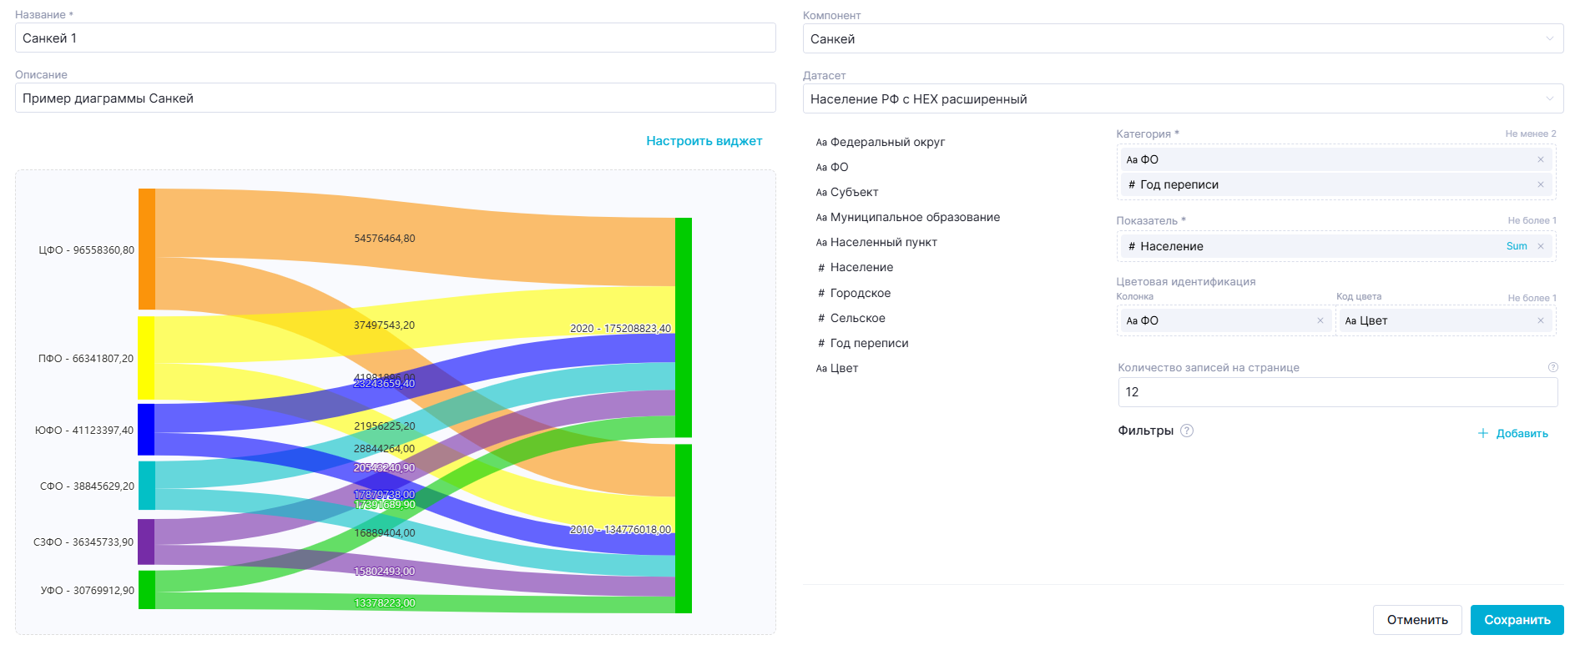
Task: Remove Год переписи from Категория
Action: [1540, 184]
